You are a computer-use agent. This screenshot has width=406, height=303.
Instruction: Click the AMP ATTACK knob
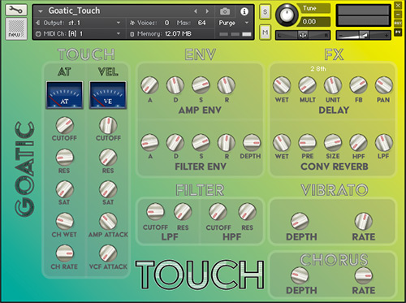coord(108,222)
